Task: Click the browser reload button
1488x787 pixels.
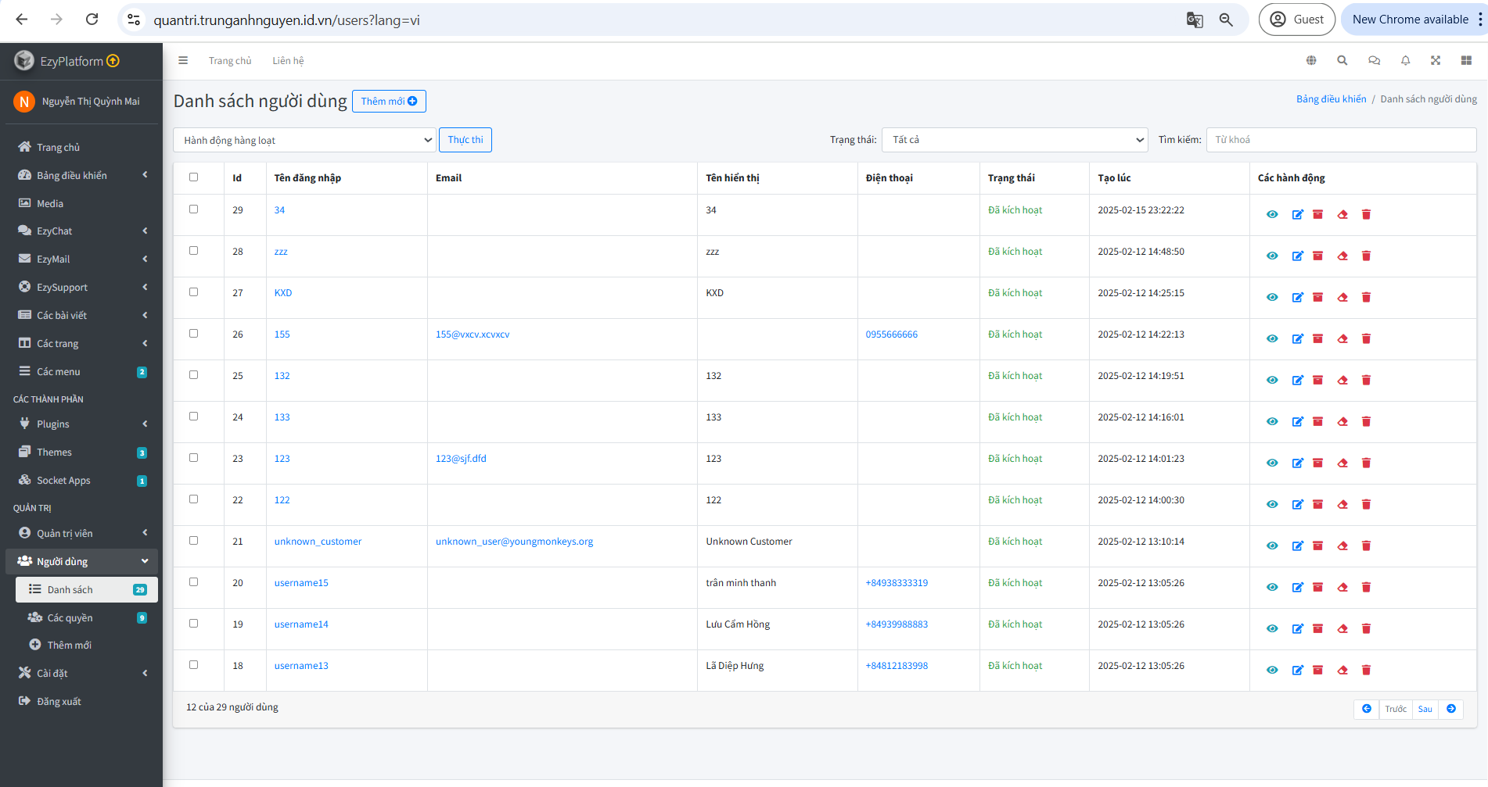Action: click(92, 20)
